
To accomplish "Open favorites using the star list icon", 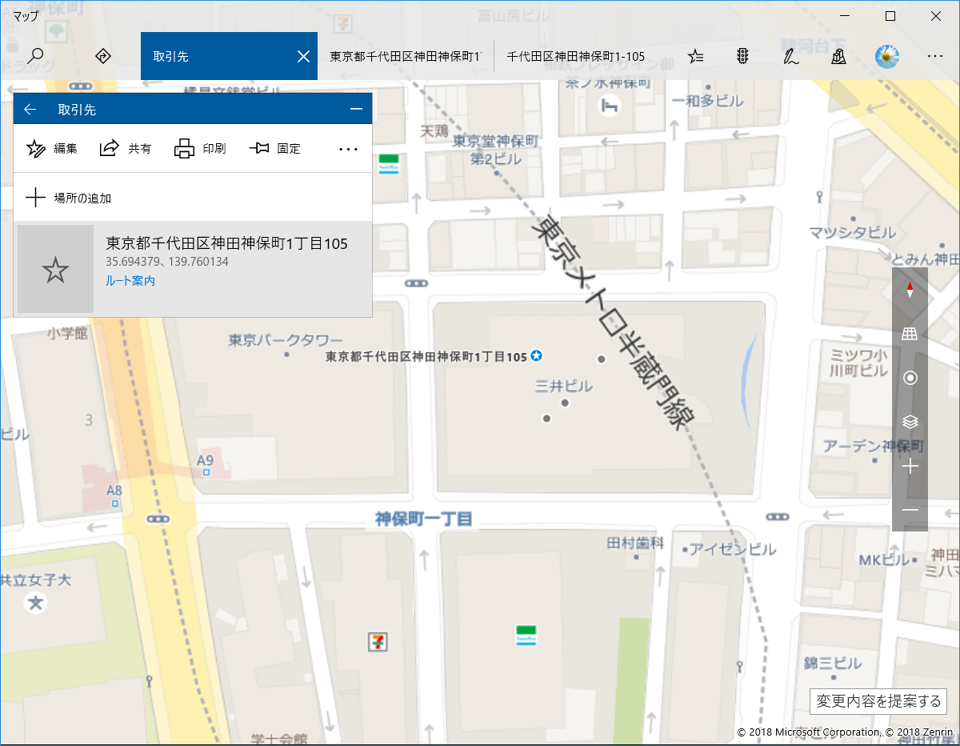I will [x=695, y=56].
